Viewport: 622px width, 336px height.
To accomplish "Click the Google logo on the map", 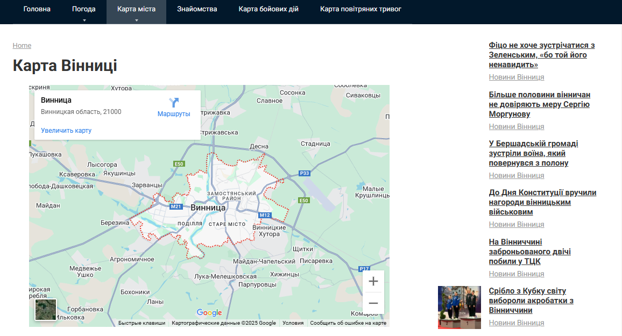I will point(209,313).
